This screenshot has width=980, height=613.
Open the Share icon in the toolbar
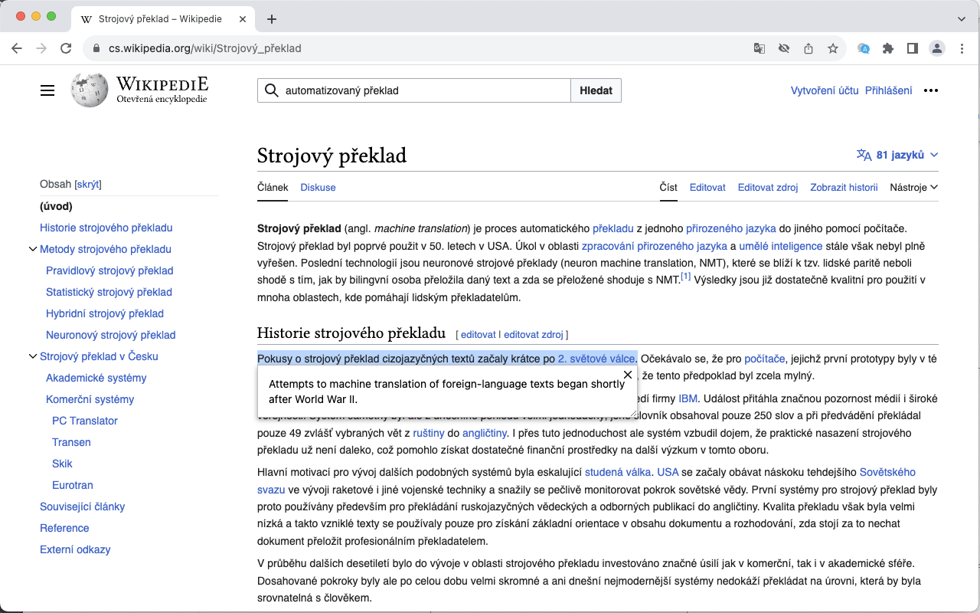coord(808,48)
